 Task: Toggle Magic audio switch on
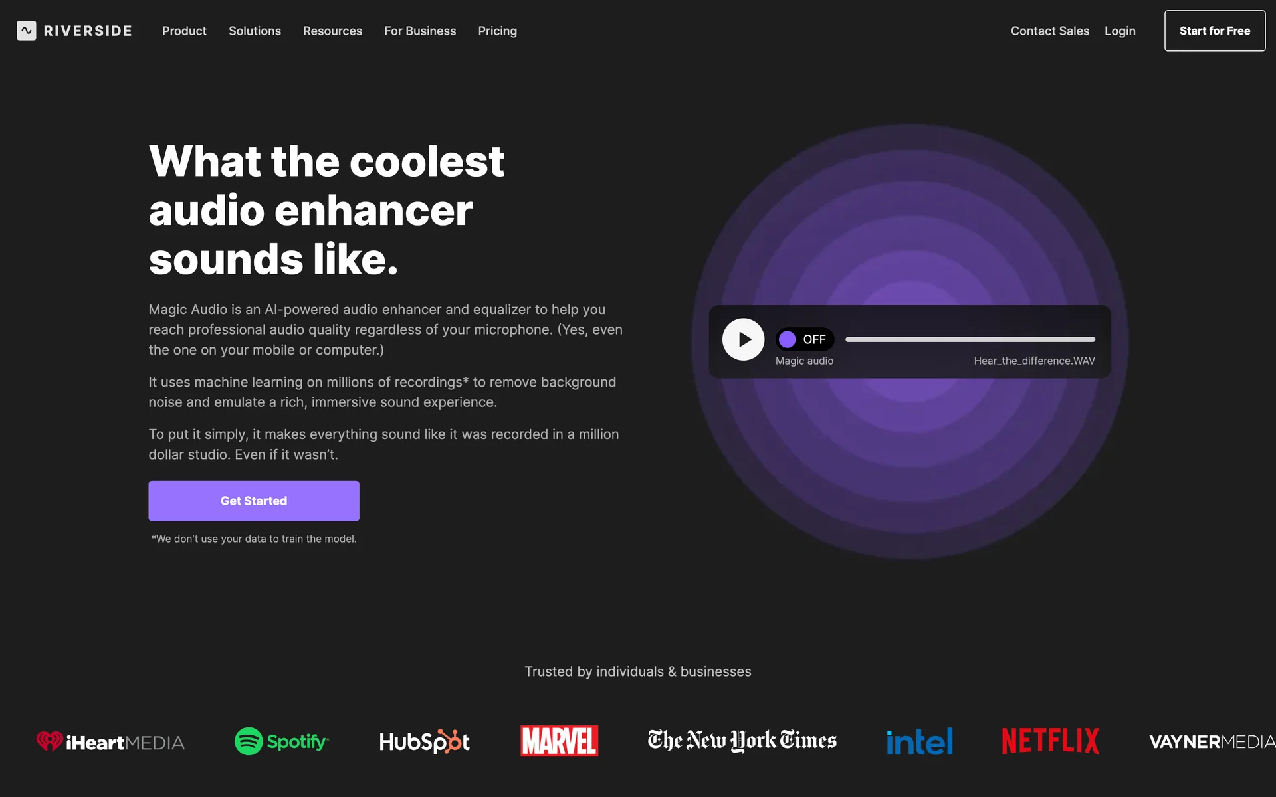coord(805,339)
